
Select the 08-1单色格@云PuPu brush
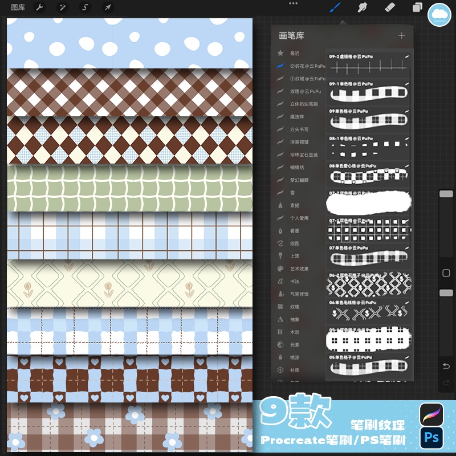tap(368, 146)
